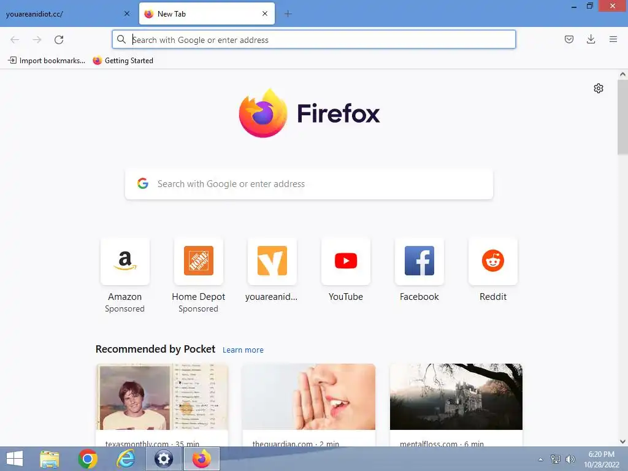Open the Save to Pocket icon

(x=569, y=39)
